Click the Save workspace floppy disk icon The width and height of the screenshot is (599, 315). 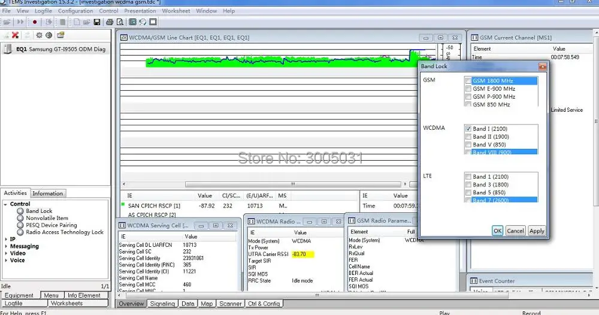click(96, 22)
